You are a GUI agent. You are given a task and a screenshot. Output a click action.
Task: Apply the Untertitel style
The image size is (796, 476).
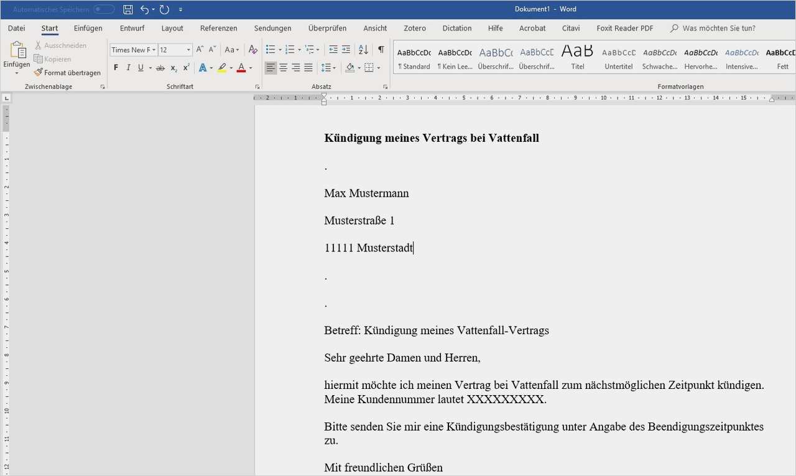(619, 58)
